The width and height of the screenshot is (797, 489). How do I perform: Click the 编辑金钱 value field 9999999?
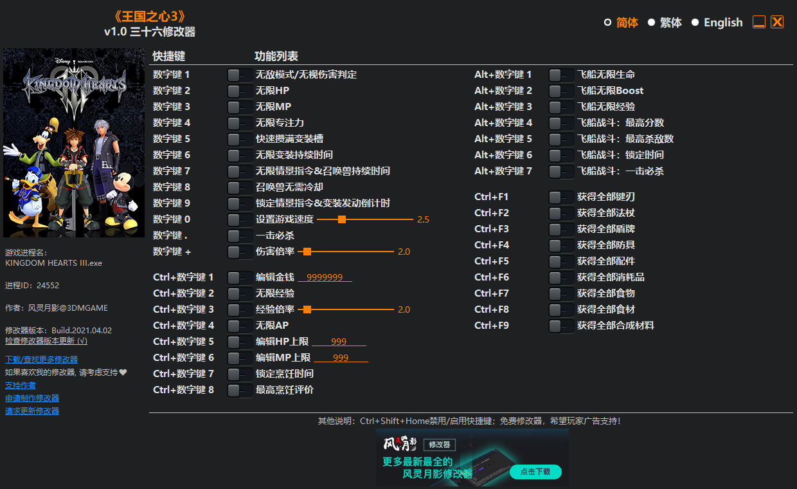tap(325, 277)
